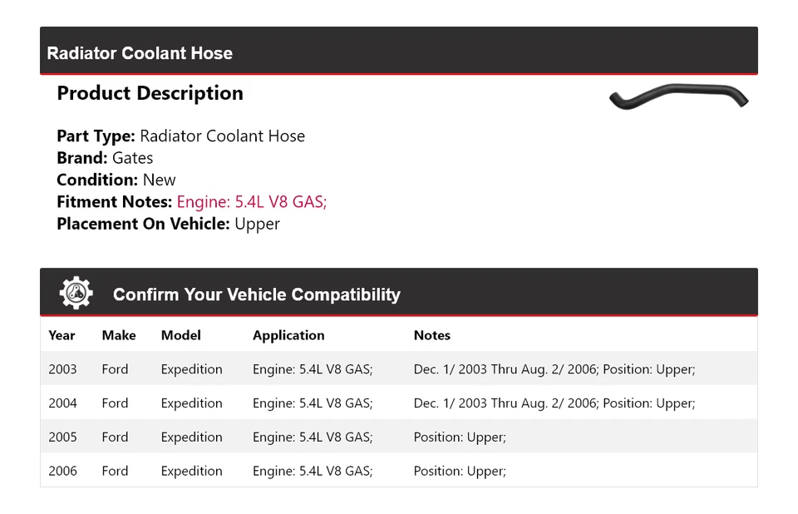Click the Brand: Gates text
The width and height of the screenshot is (798, 514).
click(105, 158)
